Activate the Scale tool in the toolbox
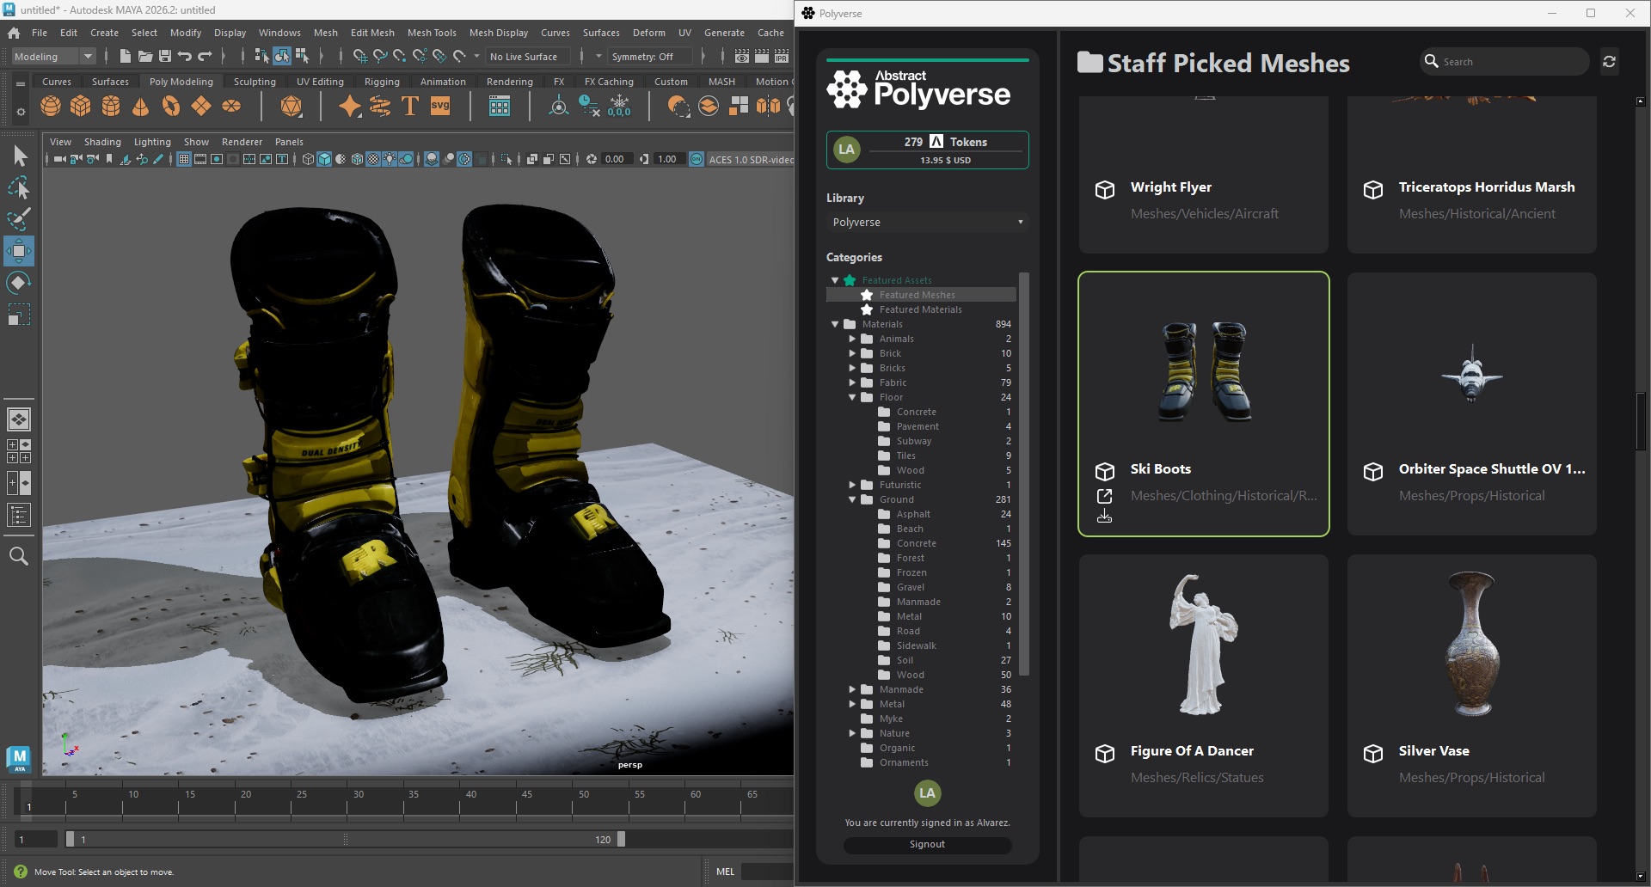The width and height of the screenshot is (1651, 887). (x=19, y=315)
